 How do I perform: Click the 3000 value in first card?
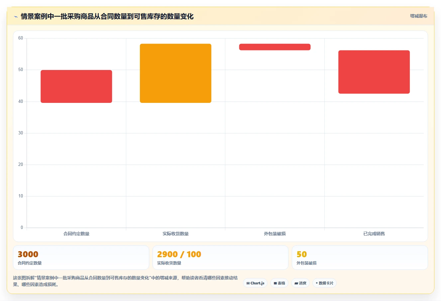(x=28, y=254)
